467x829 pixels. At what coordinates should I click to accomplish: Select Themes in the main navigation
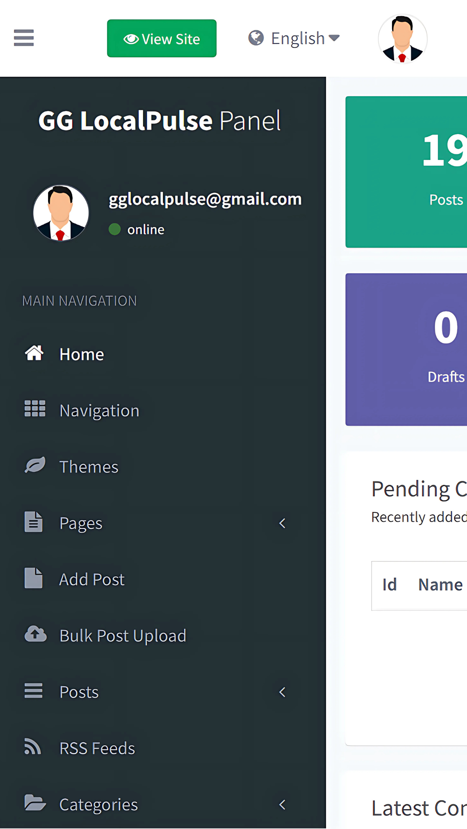(89, 467)
